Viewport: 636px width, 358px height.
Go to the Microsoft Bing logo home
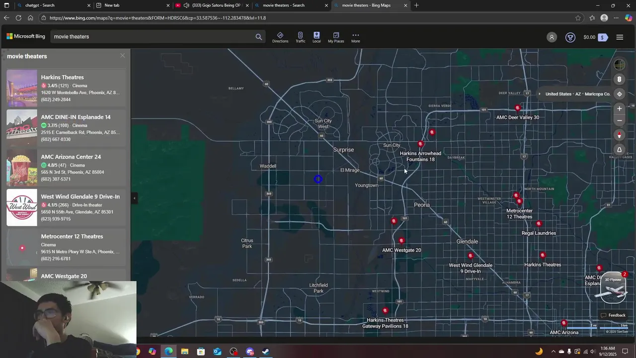pyautogui.click(x=26, y=36)
